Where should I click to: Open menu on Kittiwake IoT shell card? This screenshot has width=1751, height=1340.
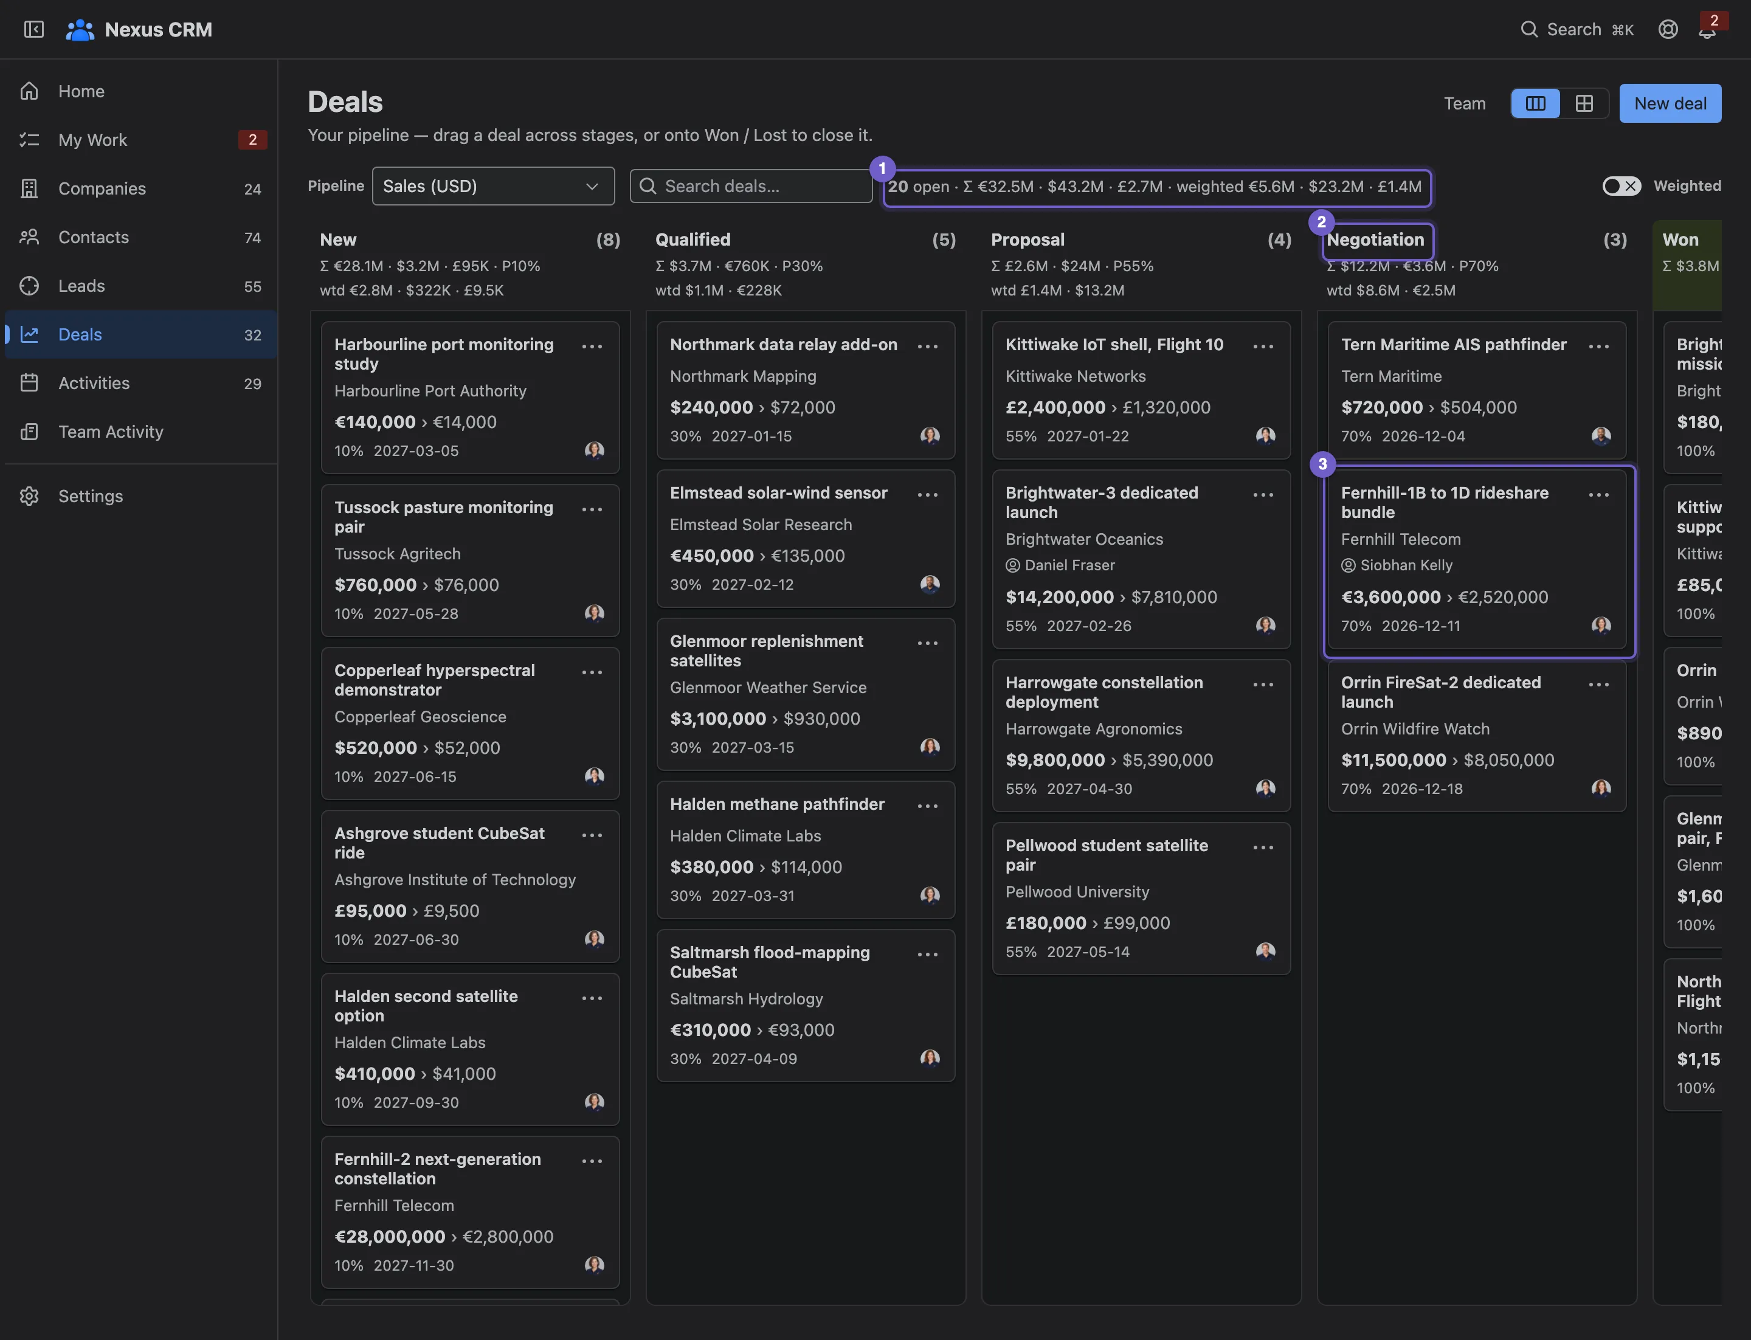tap(1263, 346)
